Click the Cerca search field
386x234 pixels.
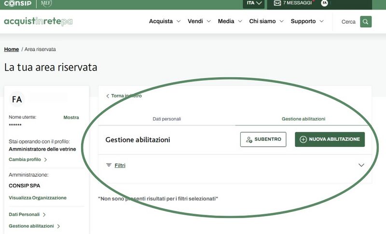click(x=348, y=22)
